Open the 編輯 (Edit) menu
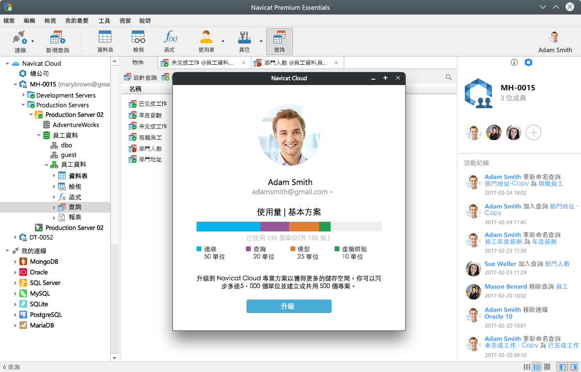This screenshot has width=581, height=372. (x=30, y=21)
